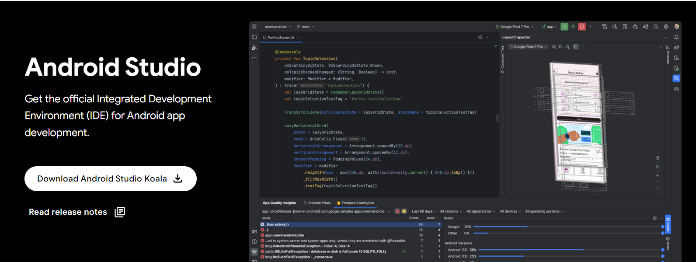Zoom in the layout inspector view
This screenshot has height=262, width=696.
coord(658,175)
